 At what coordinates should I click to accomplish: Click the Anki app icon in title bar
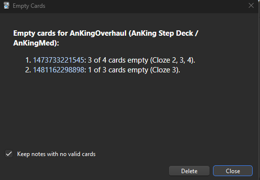click(6, 6)
